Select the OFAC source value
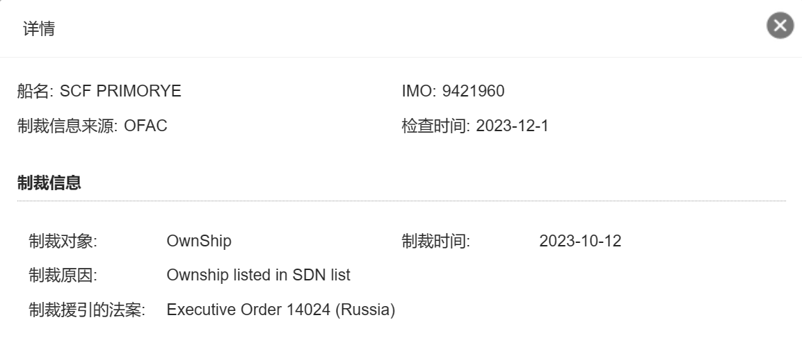This screenshot has height=354, width=802. click(x=146, y=126)
